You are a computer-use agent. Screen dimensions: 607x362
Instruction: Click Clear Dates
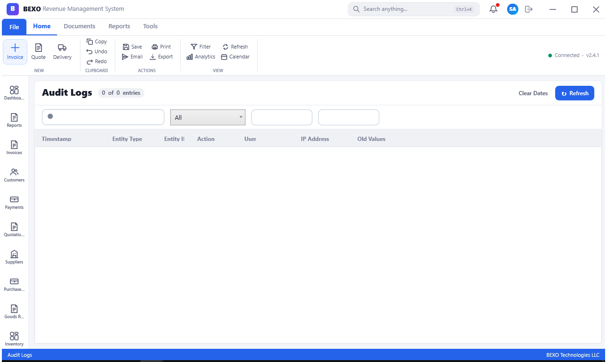click(533, 93)
